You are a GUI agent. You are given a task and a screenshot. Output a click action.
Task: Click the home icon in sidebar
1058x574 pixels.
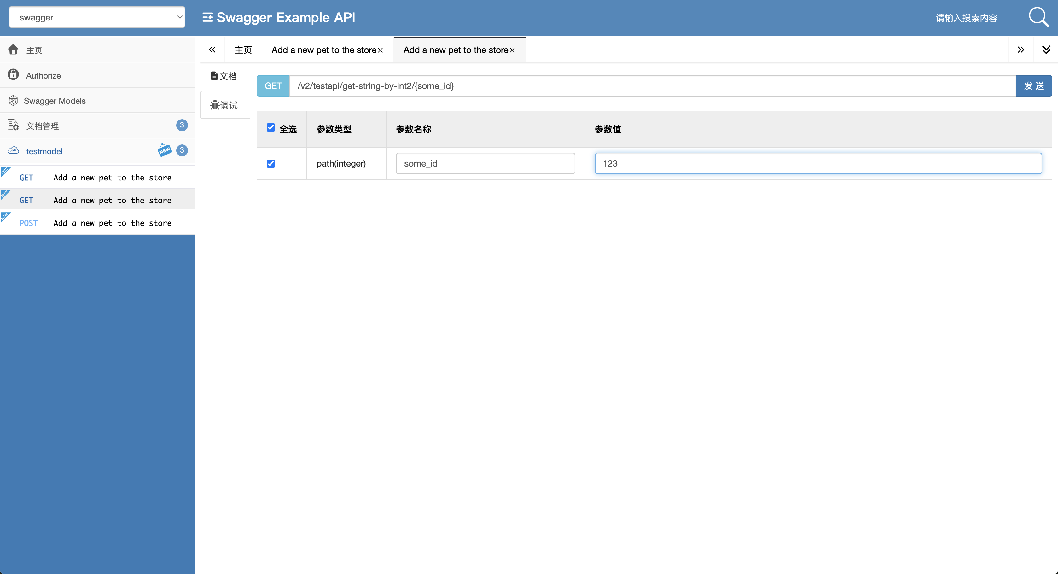point(13,50)
